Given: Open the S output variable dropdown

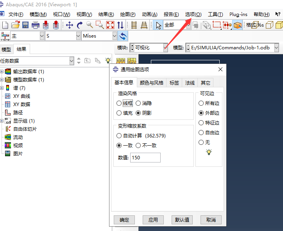Looking at the screenshot, I should tap(78, 36).
